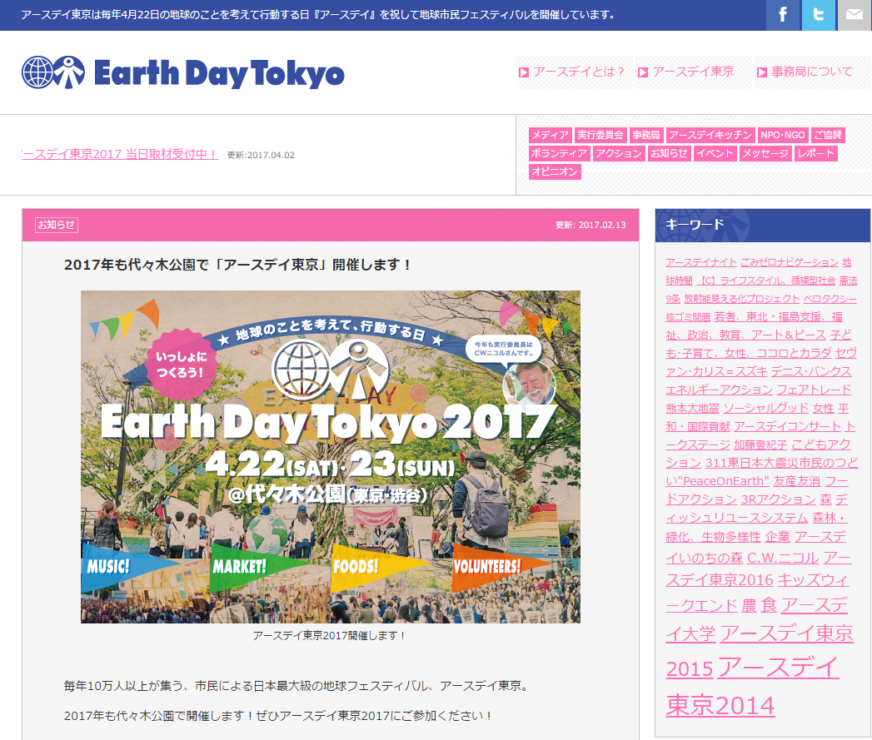Click the キーワード sidebar heading
The image size is (872, 740).
(x=695, y=224)
